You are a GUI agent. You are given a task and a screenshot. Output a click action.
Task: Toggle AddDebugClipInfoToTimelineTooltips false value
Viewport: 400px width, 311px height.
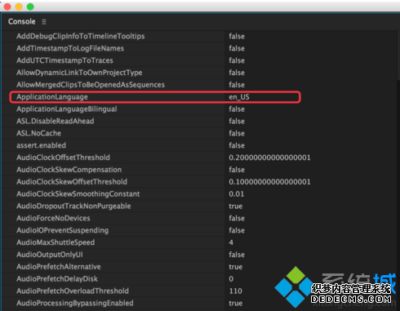(237, 36)
